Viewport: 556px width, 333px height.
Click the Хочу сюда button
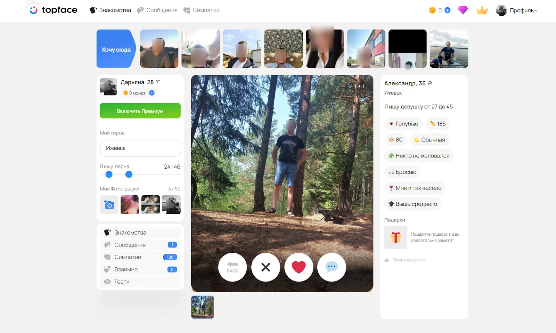click(x=116, y=49)
